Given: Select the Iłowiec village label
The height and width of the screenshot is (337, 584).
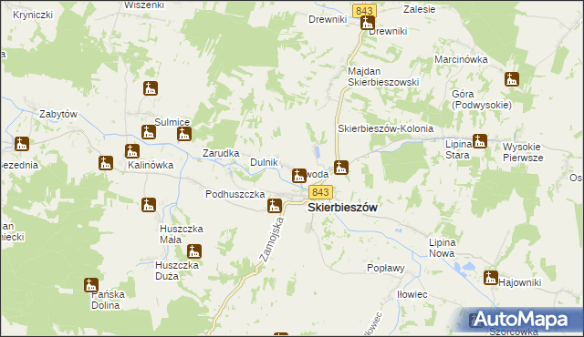Looking at the screenshot, I should point(412,294).
